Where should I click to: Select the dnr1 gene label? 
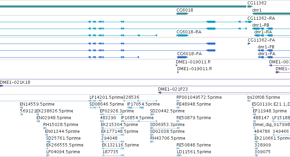click(x=257, y=10)
